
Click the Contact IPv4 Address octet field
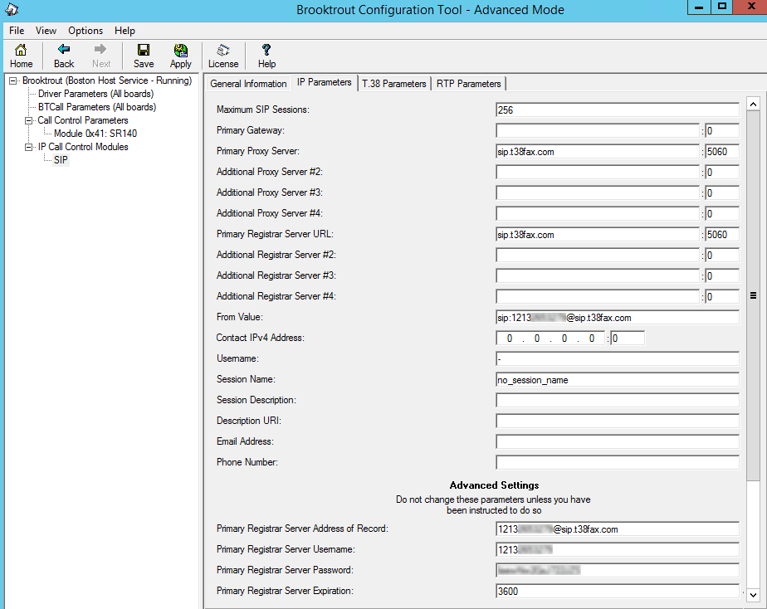tap(551, 339)
